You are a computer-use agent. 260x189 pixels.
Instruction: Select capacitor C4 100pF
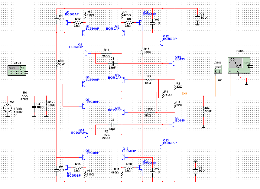click(x=34, y=107)
